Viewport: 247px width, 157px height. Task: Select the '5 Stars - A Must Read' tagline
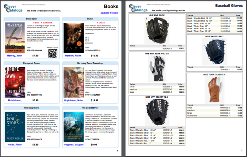42,23
